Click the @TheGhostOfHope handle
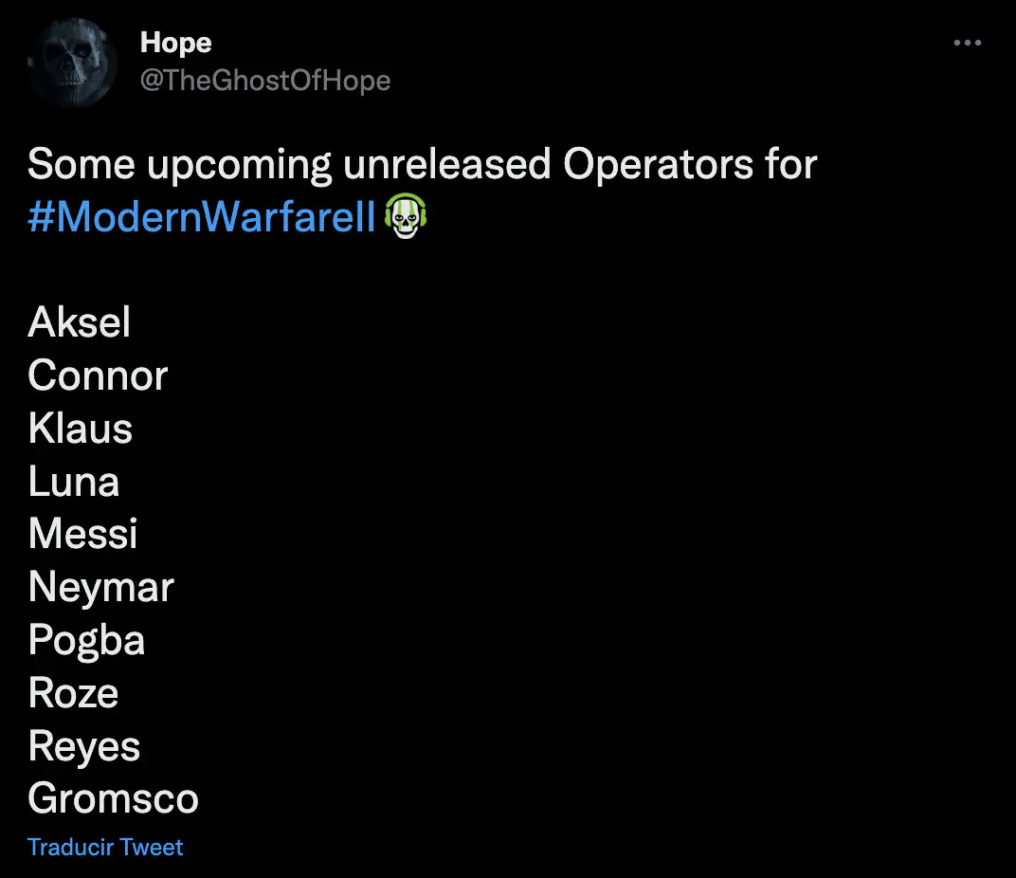1016x878 pixels. pos(265,81)
